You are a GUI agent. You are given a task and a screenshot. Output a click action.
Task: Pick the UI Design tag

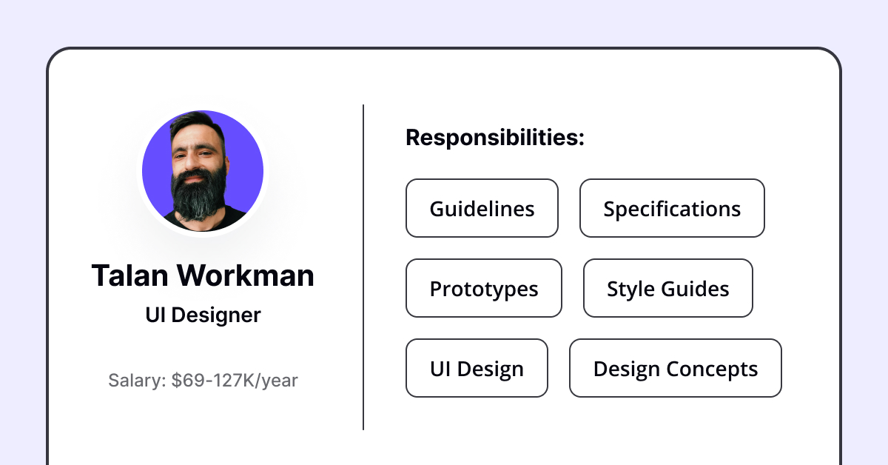pyautogui.click(x=477, y=368)
